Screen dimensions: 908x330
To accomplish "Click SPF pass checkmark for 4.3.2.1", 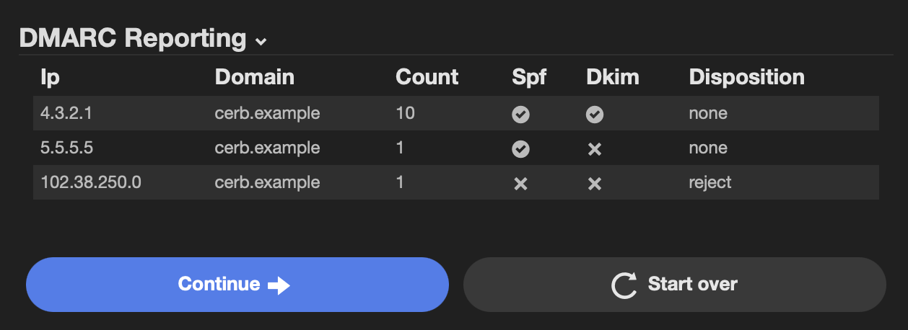I will point(520,114).
